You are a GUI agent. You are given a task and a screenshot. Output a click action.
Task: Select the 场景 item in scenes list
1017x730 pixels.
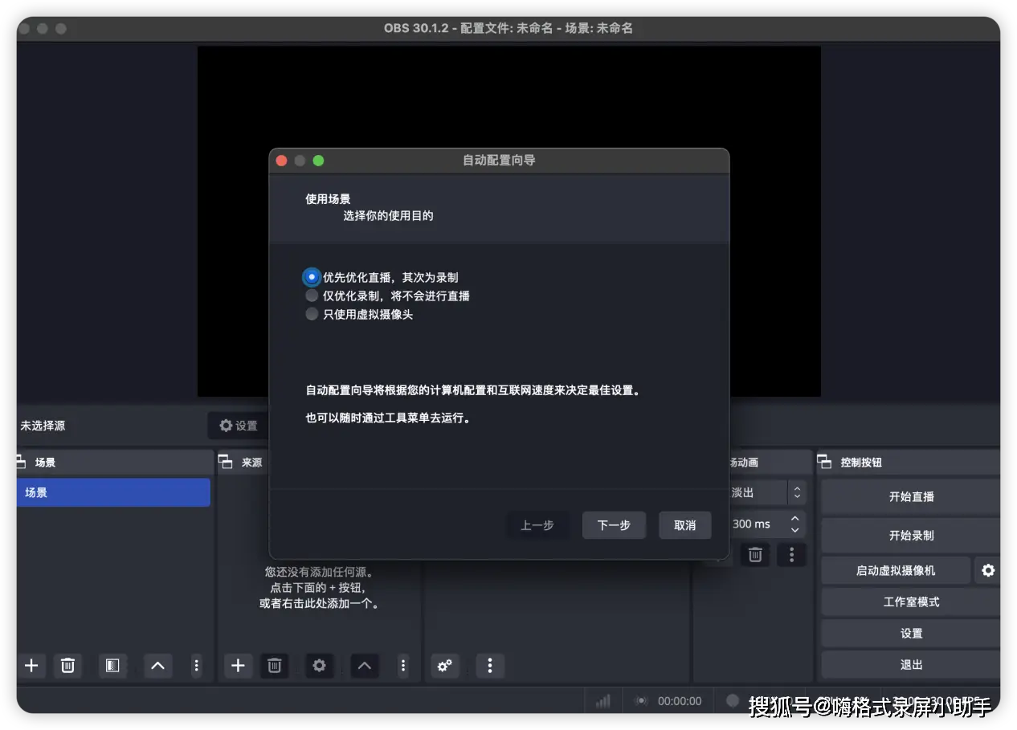click(112, 492)
